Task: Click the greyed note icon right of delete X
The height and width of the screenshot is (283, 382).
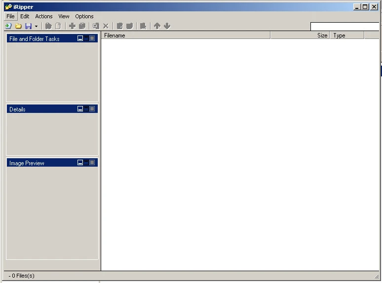Action: [x=119, y=26]
